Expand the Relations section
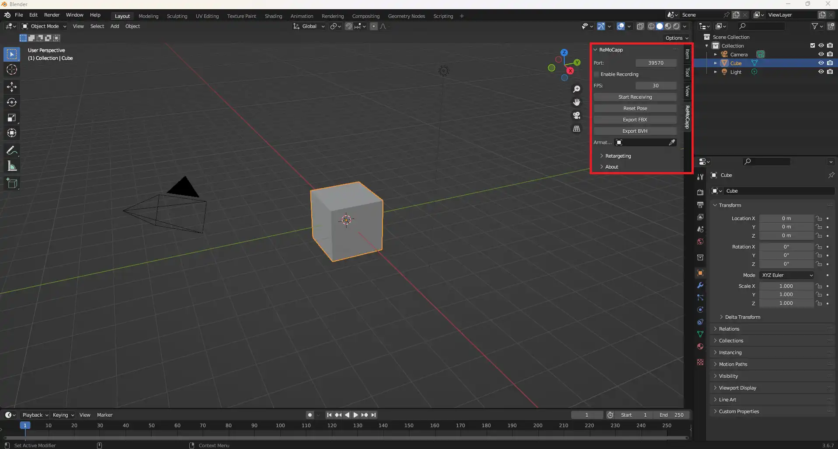Viewport: 838px width, 449px height. tap(729, 329)
